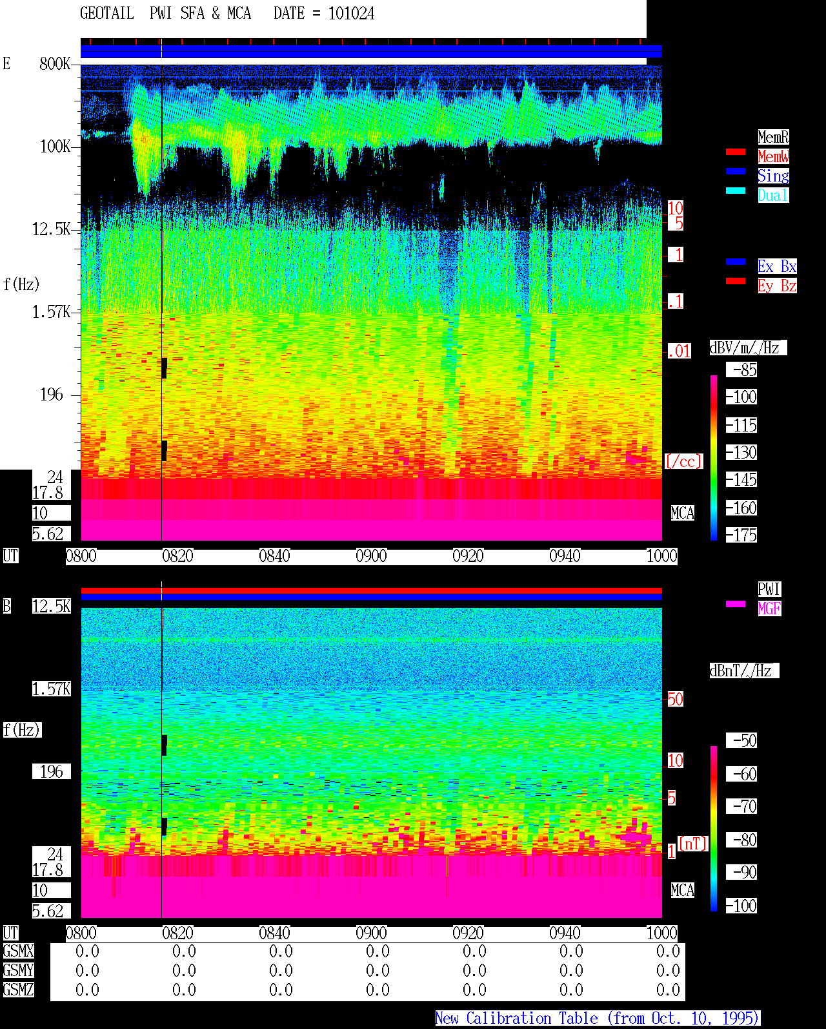
Task: Select the red swatch beside Ey Bz
Action: point(736,281)
